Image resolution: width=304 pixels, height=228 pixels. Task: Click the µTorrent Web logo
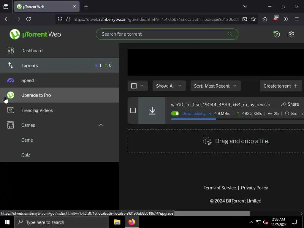[x=35, y=34]
